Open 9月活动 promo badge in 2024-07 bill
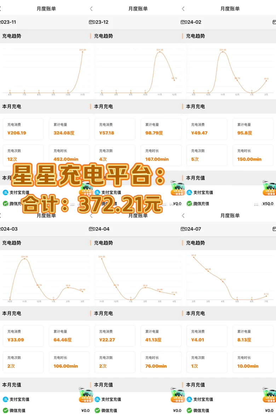276x414 pixels. 269,395
